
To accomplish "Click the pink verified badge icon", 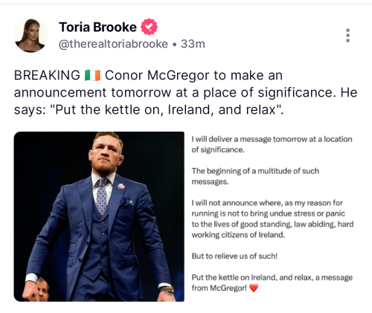I will click(x=149, y=27).
